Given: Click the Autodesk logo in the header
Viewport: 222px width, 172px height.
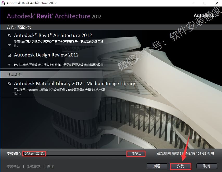Looking at the screenshot, I should [x=204, y=16].
